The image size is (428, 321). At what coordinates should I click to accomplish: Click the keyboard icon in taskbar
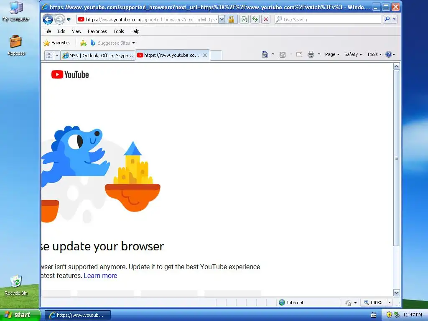click(374, 315)
